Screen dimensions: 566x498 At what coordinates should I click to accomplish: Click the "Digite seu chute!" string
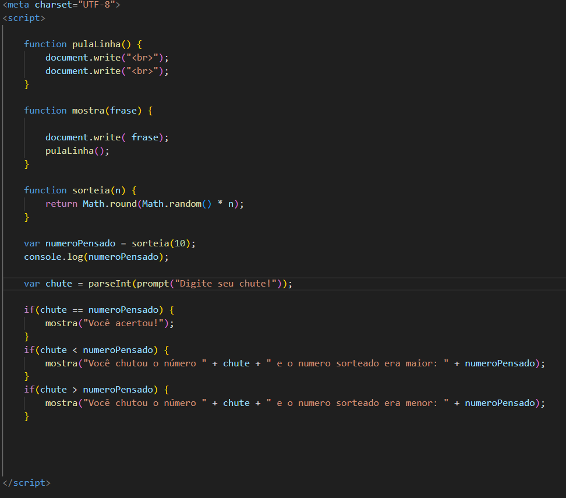point(225,284)
